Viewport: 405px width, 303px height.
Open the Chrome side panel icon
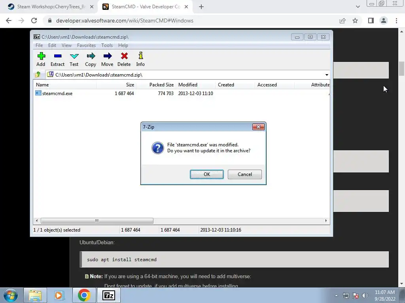coord(371,21)
